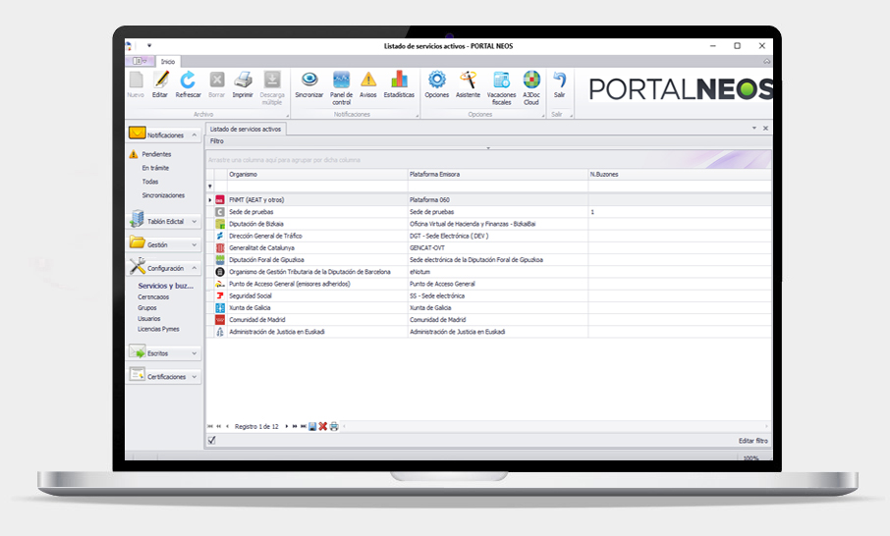The height and width of the screenshot is (536, 890).
Task: Expand the Tablón Edictal sidebar group
Action: click(195, 220)
